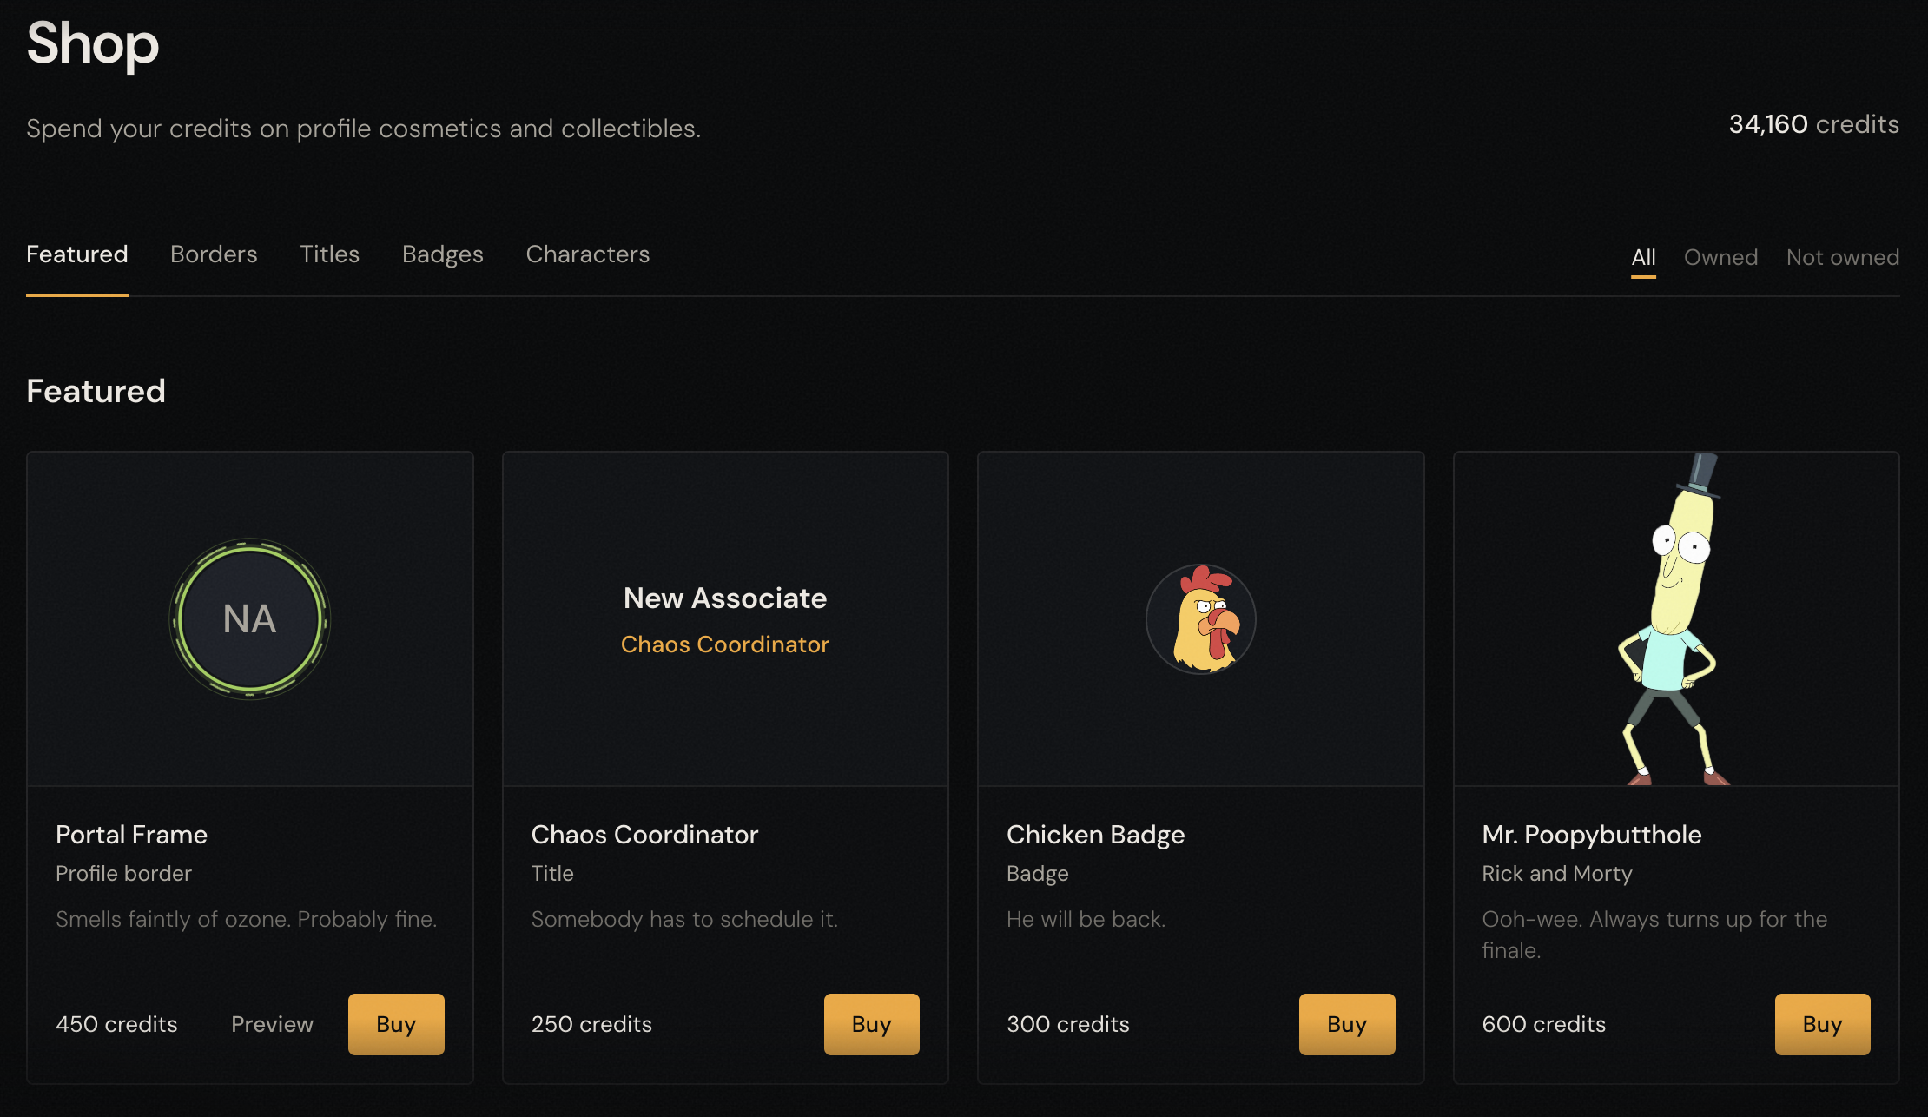Preview the Portal Frame border
This screenshot has width=1928, height=1117.
tap(272, 1024)
